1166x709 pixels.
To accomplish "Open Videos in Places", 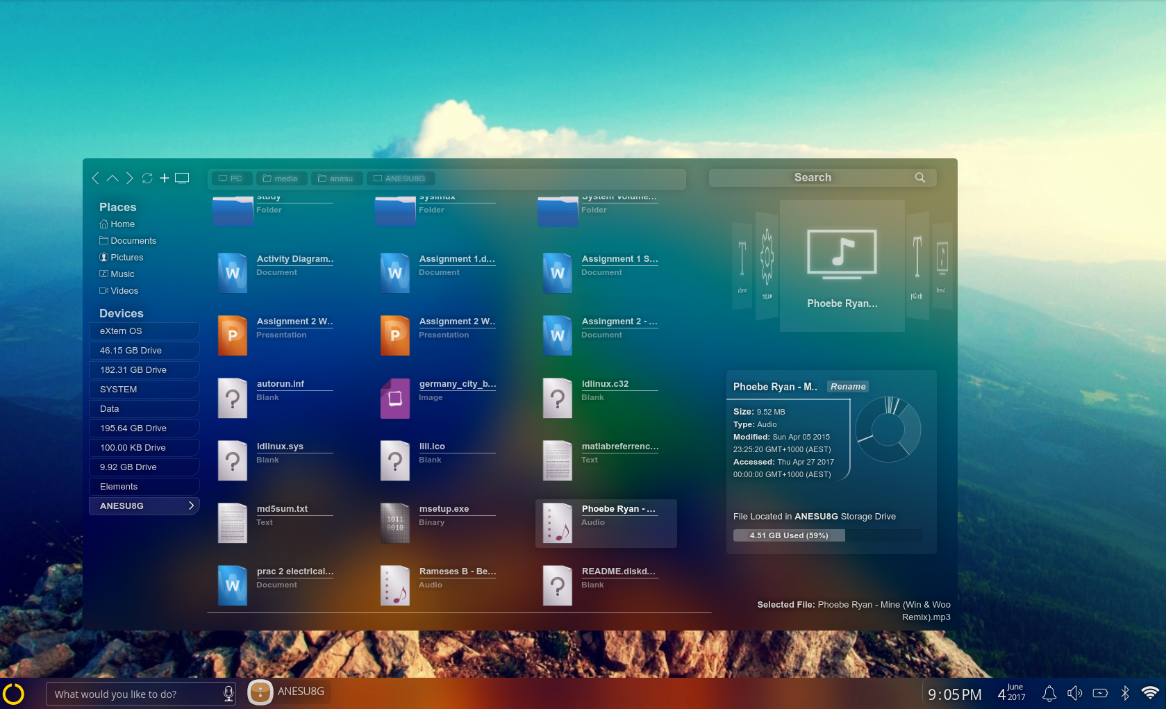I will pyautogui.click(x=119, y=291).
